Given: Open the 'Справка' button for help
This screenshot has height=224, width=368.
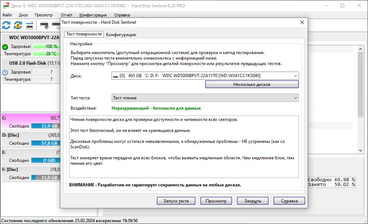Looking at the screenshot, I should coord(289,201).
